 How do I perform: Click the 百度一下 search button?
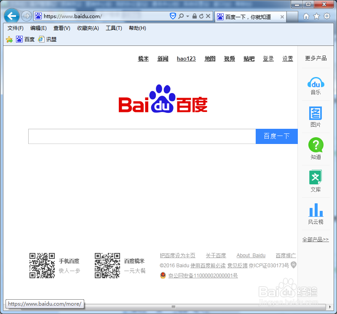(x=277, y=136)
